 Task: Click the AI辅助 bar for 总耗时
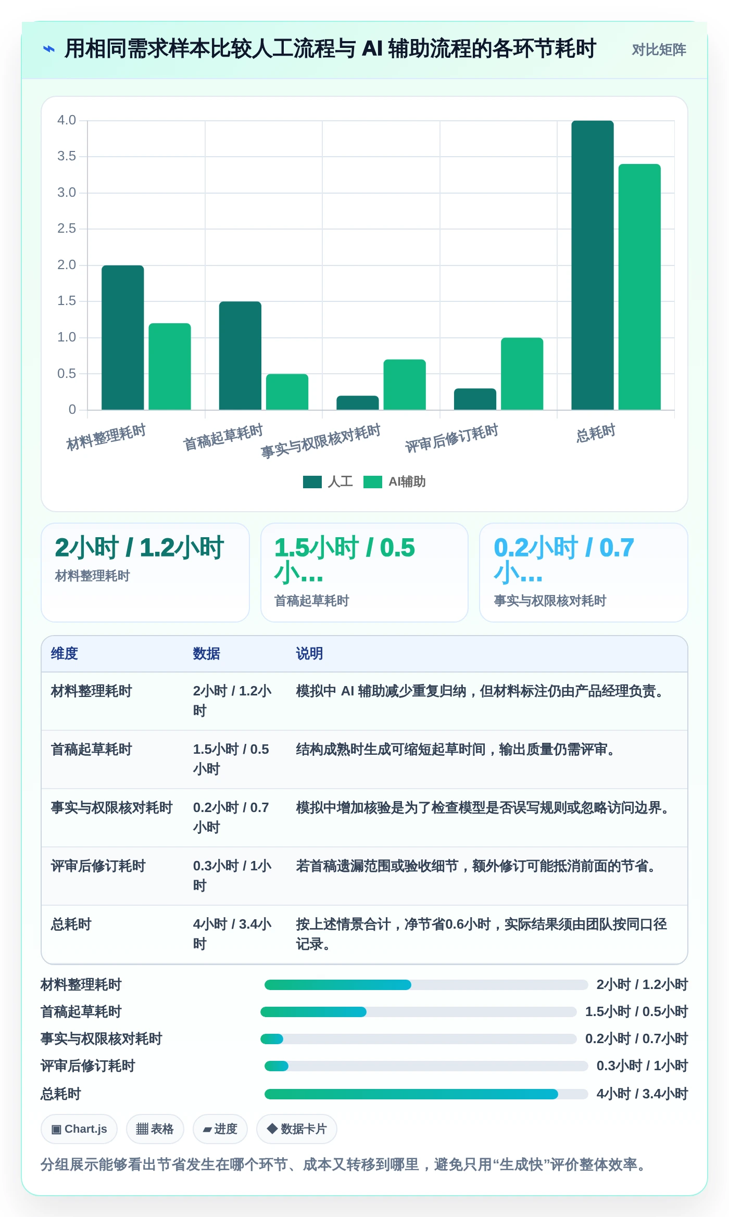pos(639,287)
